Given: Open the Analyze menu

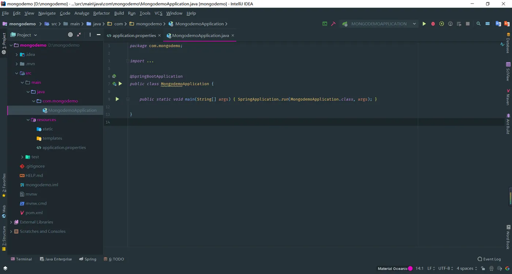Looking at the screenshot, I should [x=82, y=13].
